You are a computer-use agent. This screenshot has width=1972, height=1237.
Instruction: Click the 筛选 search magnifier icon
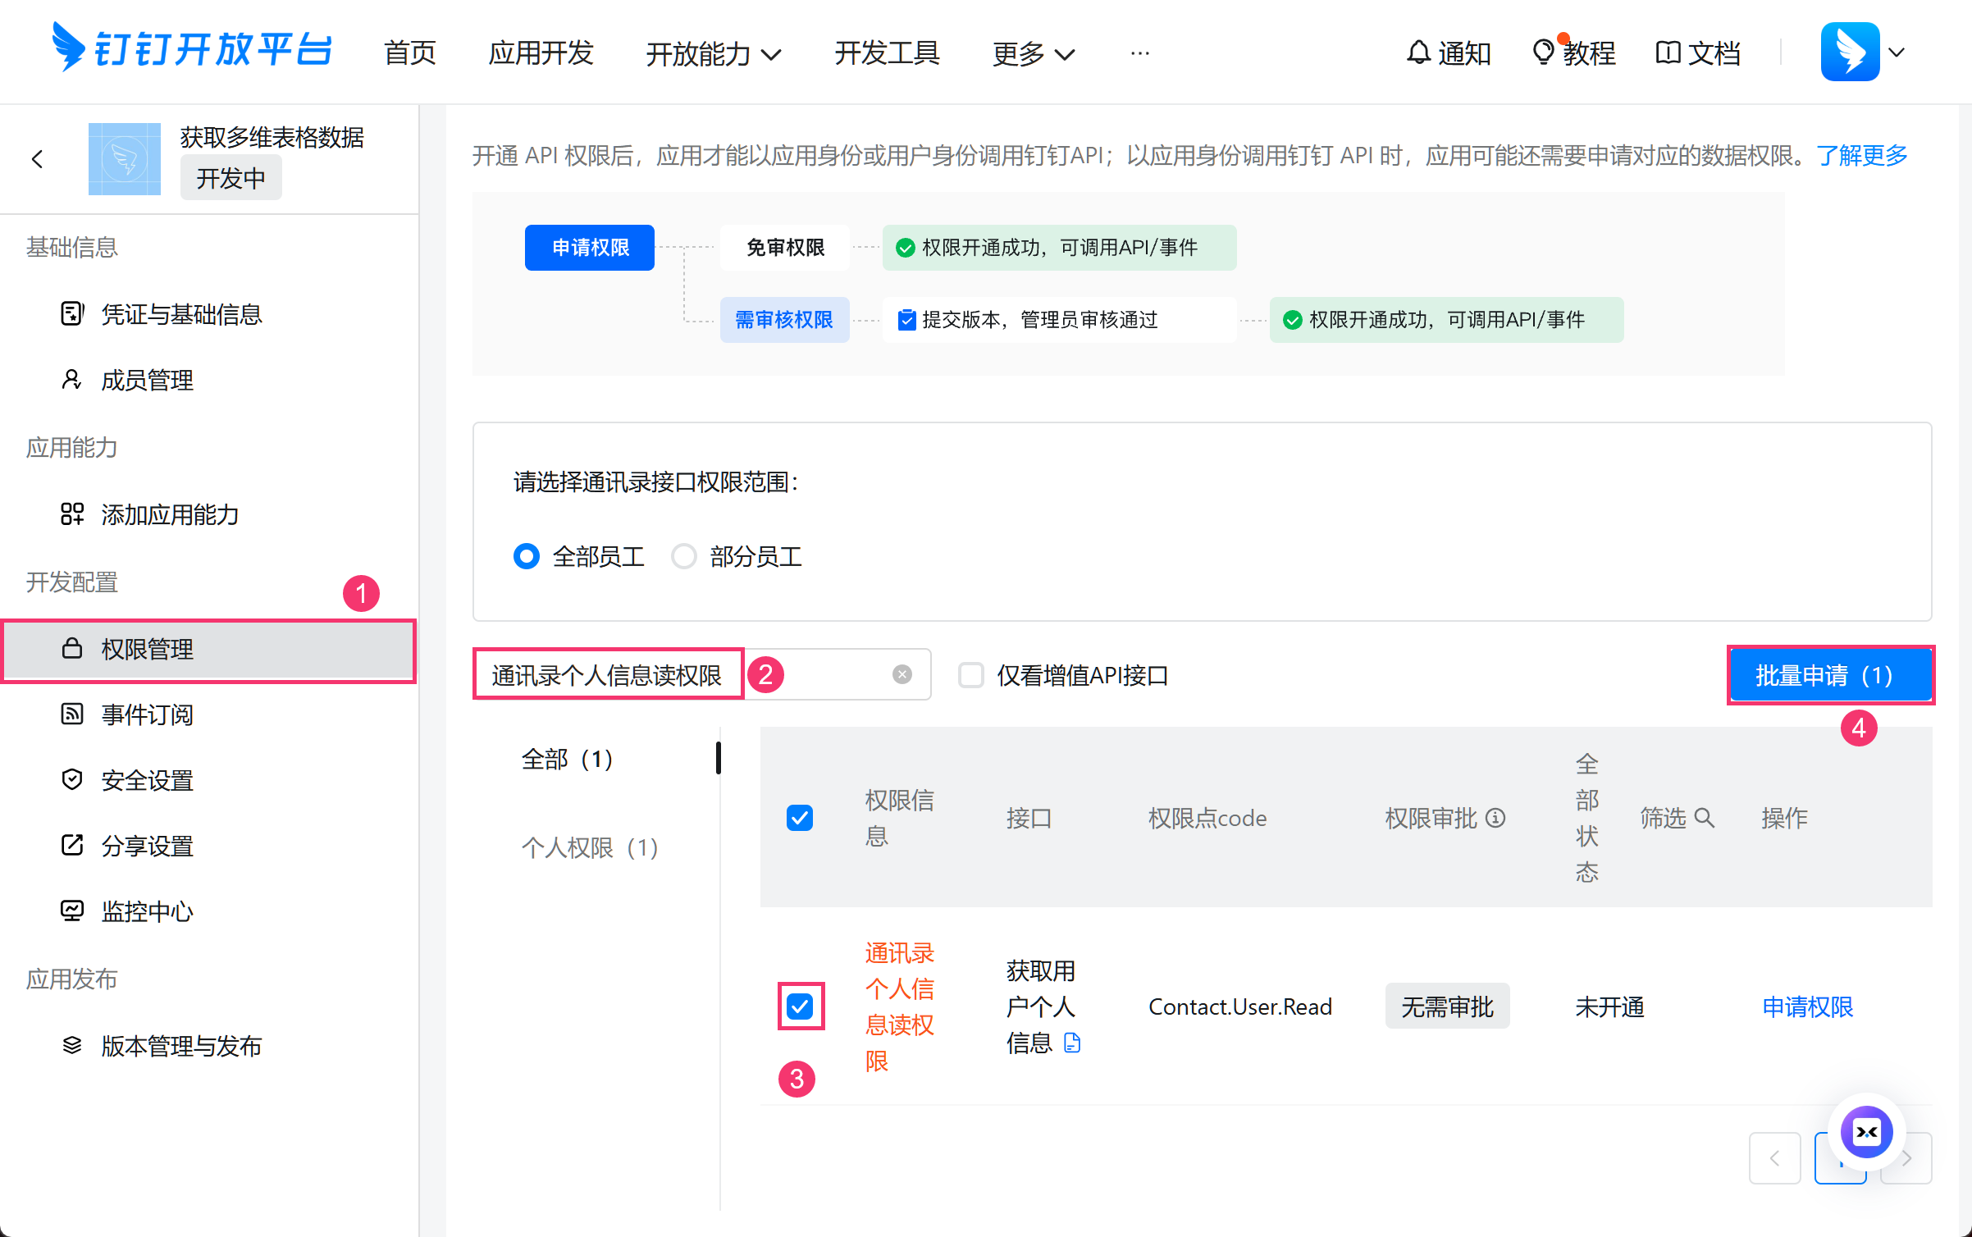tap(1705, 818)
